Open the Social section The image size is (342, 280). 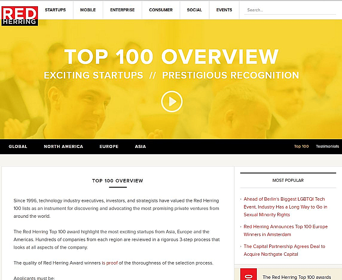click(x=194, y=10)
